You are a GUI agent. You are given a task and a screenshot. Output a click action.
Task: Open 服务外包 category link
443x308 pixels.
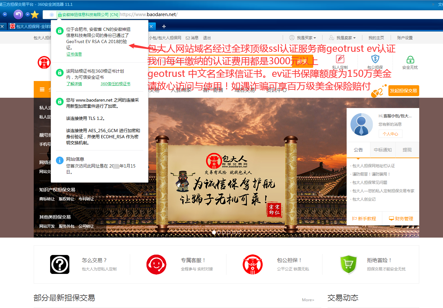66,226
